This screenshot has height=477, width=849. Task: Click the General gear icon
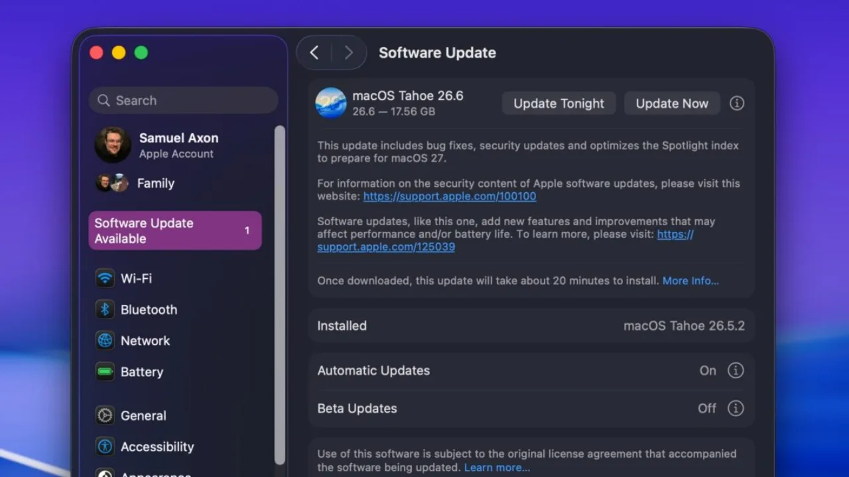coord(105,415)
